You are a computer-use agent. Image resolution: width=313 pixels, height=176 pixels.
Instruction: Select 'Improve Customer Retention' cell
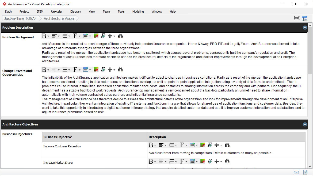(x=95, y=150)
